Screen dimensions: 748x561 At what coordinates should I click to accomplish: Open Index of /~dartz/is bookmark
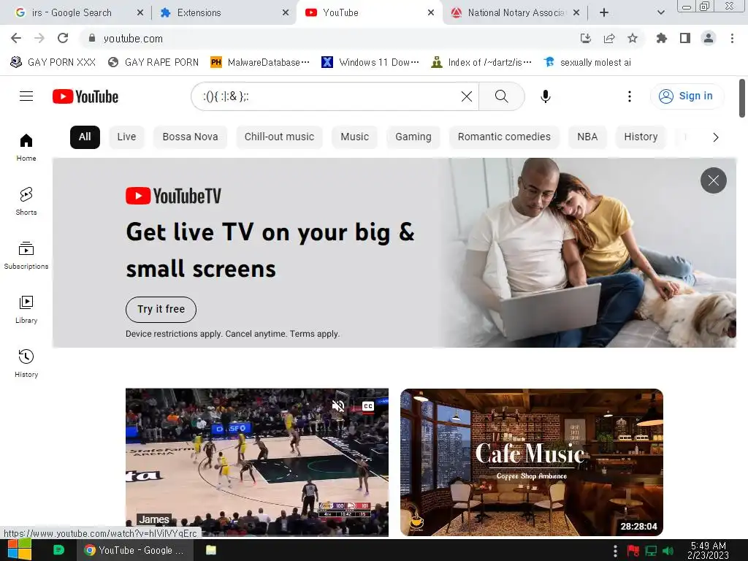pos(481,62)
